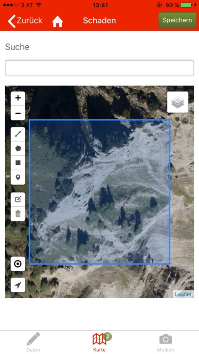Image resolution: width=199 pixels, height=354 pixels.
Task: Open the Leaflet attribution link
Action: tap(183, 295)
